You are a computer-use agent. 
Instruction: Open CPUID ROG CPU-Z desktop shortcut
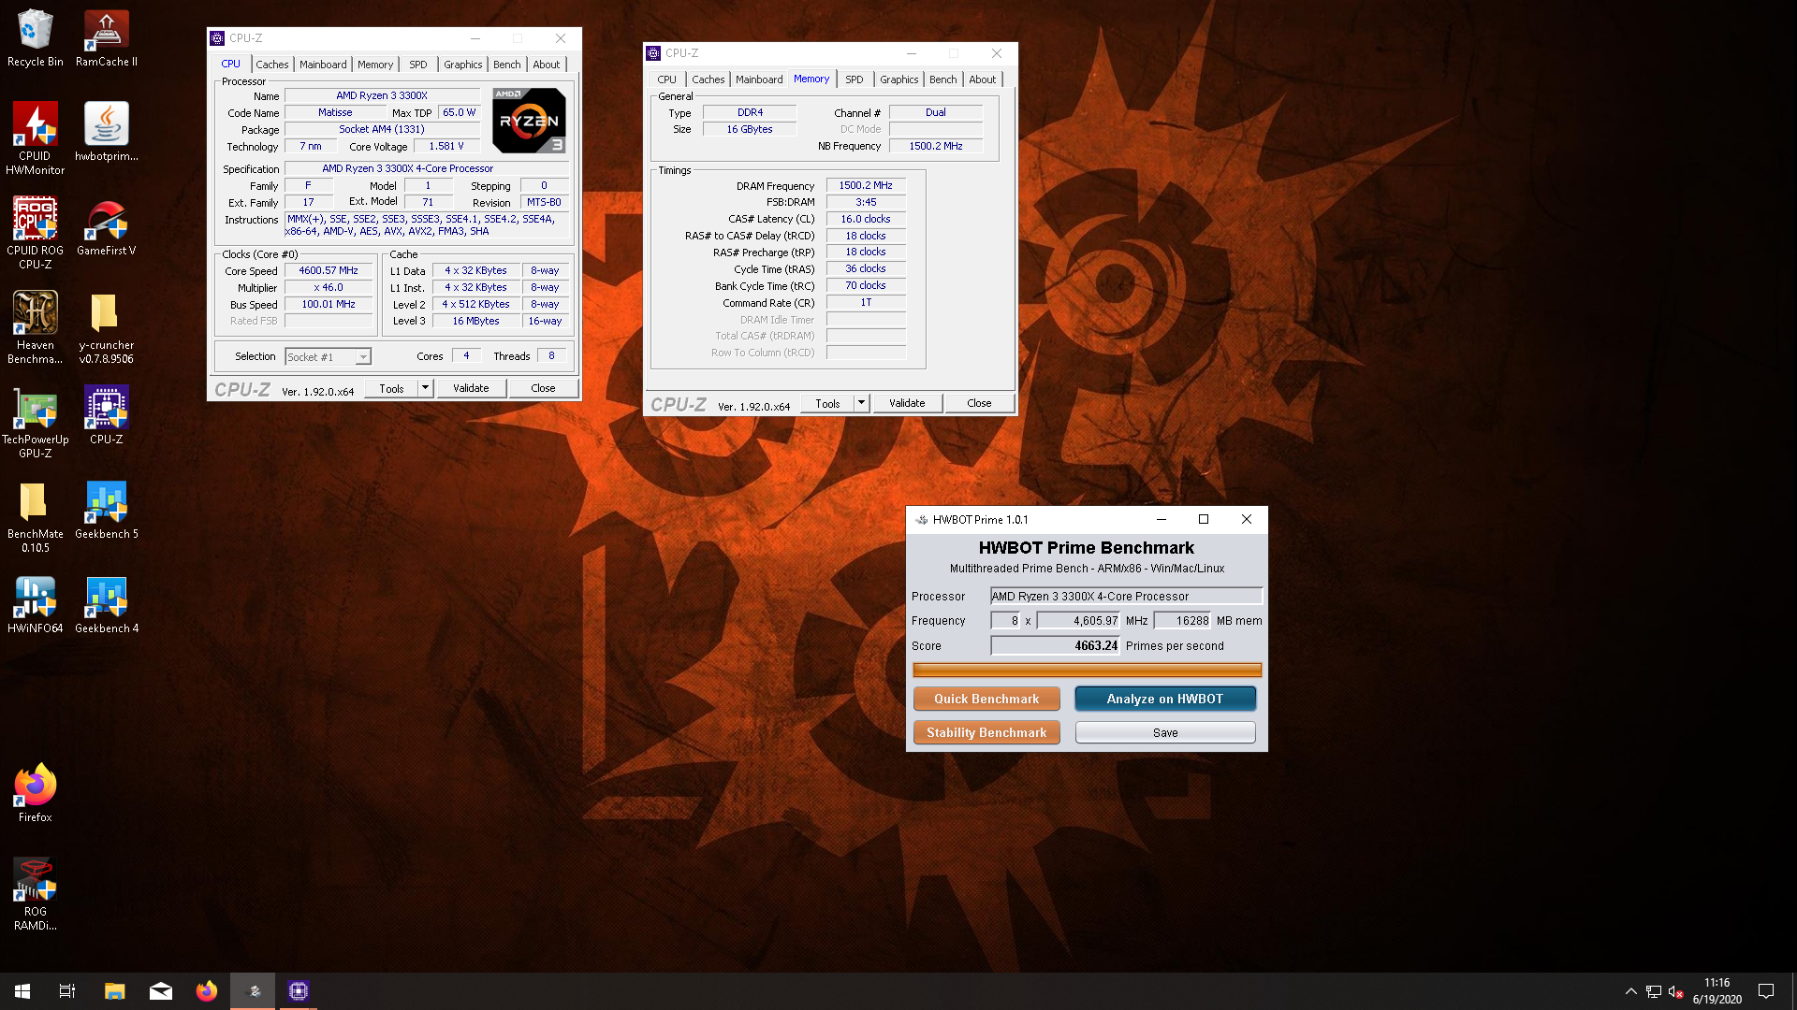(35, 233)
